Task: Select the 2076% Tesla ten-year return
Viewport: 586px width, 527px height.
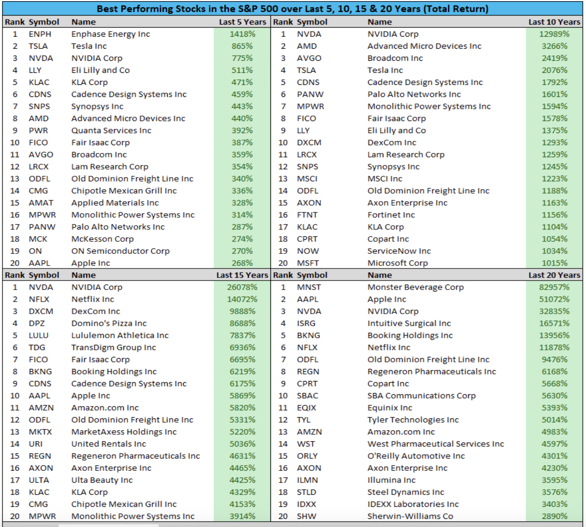Action: (x=554, y=70)
